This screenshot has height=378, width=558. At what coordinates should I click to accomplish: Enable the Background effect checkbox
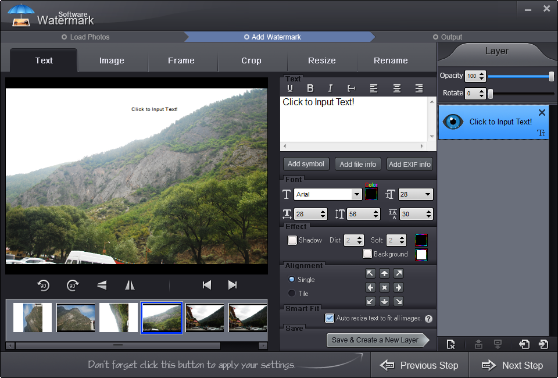tap(367, 254)
